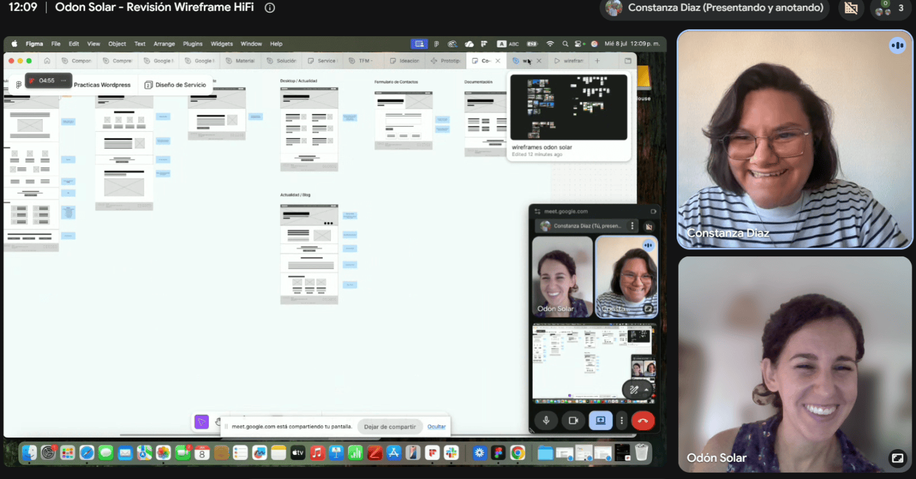Go to the Figma home tab icon

[x=47, y=61]
